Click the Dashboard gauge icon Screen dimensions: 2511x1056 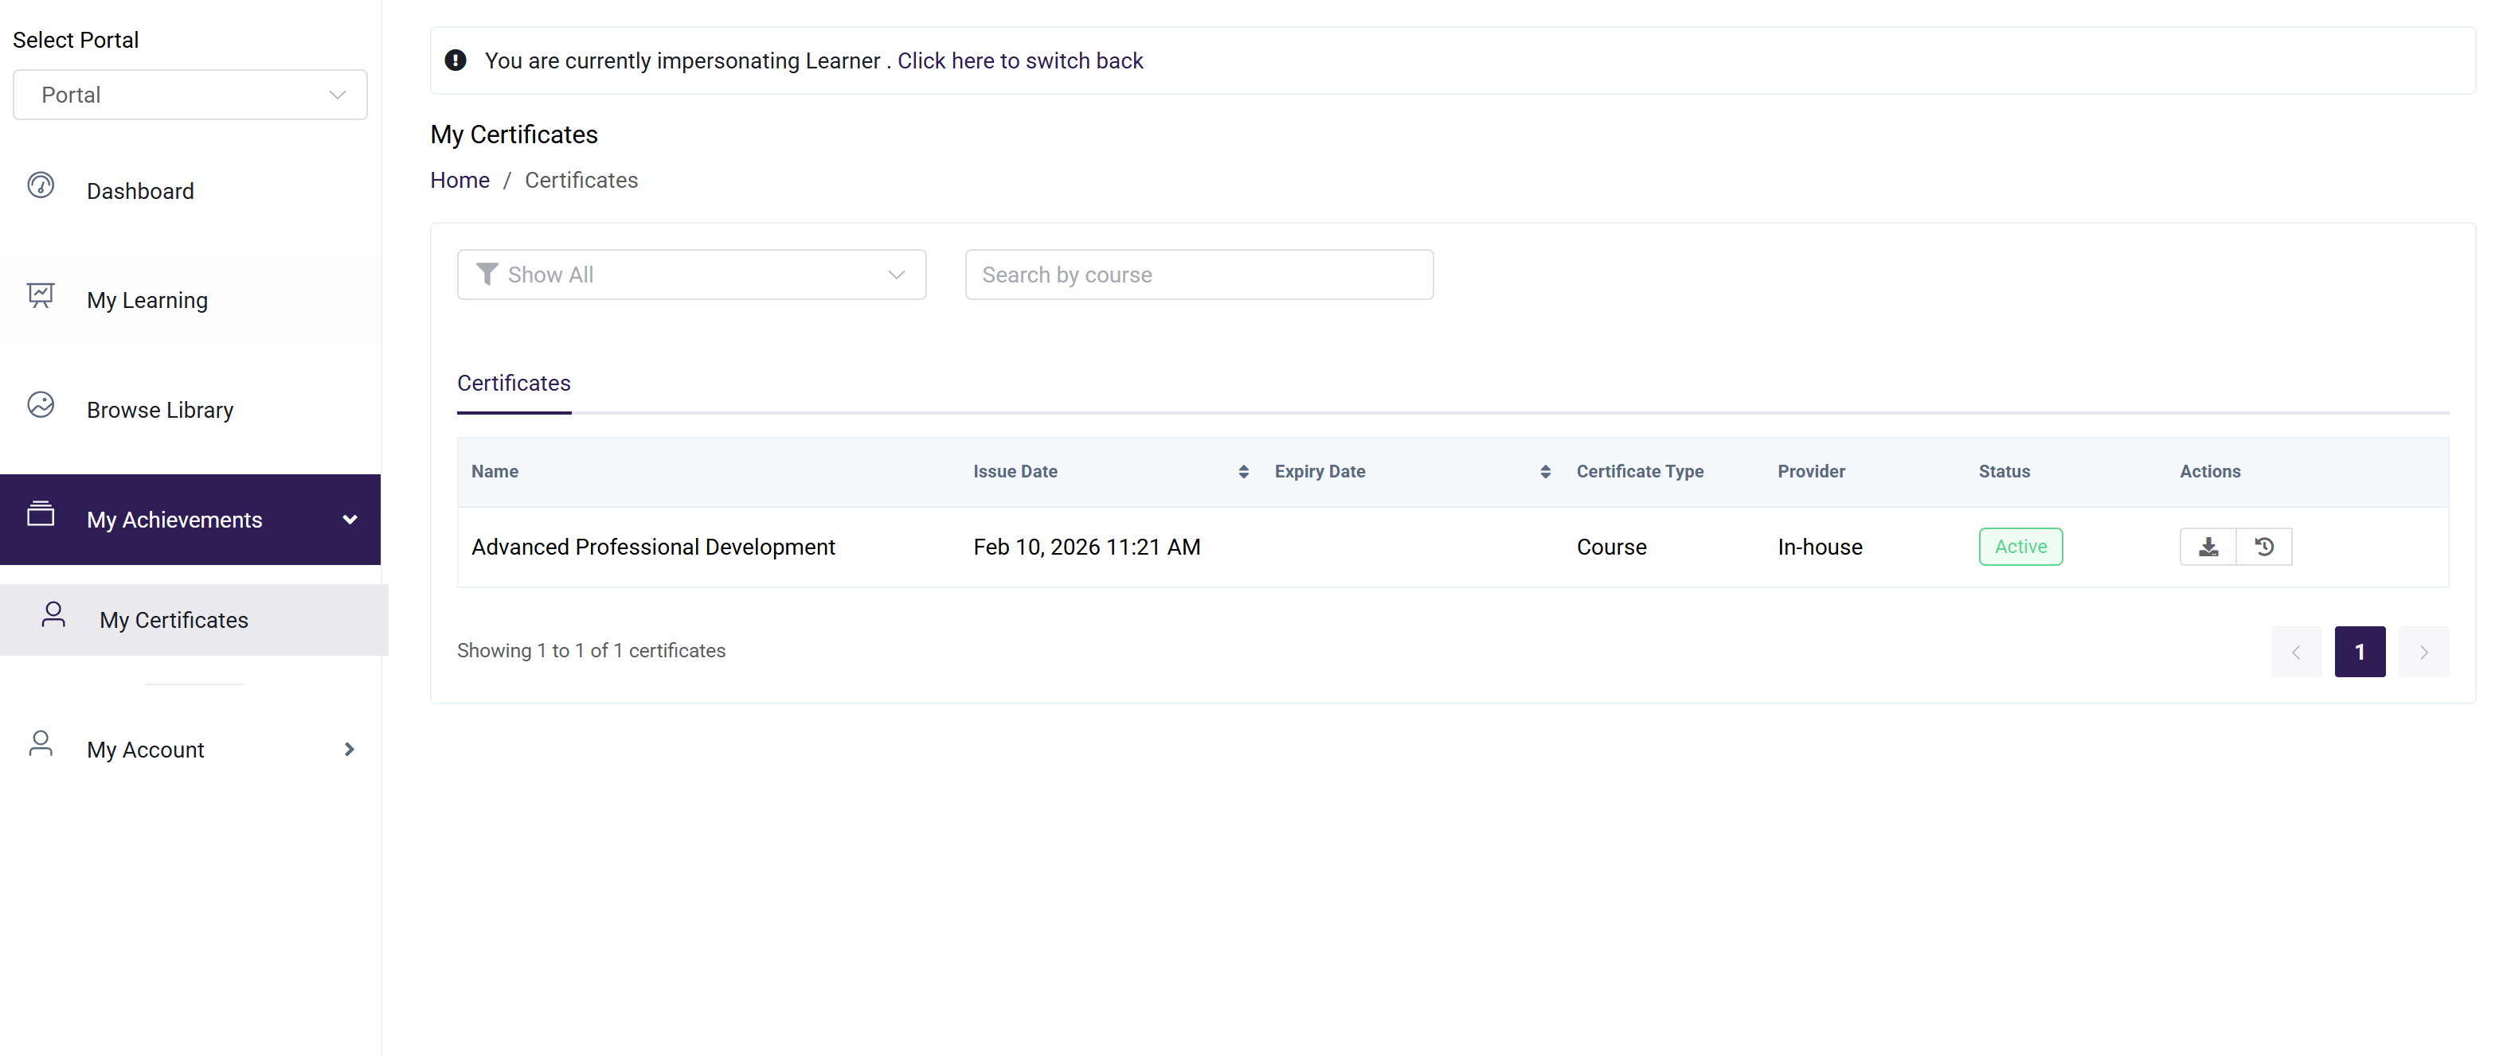pyautogui.click(x=41, y=185)
